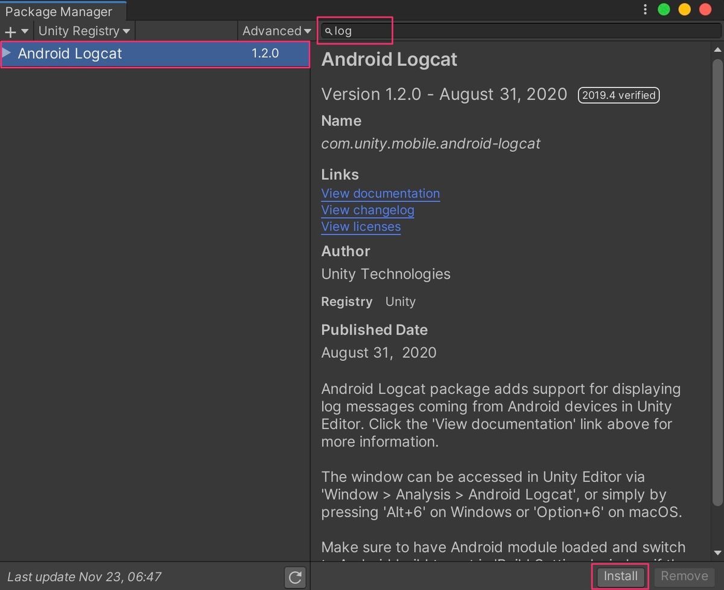Refresh the package list with reload icon
The width and height of the screenshot is (724, 590).
(295, 577)
